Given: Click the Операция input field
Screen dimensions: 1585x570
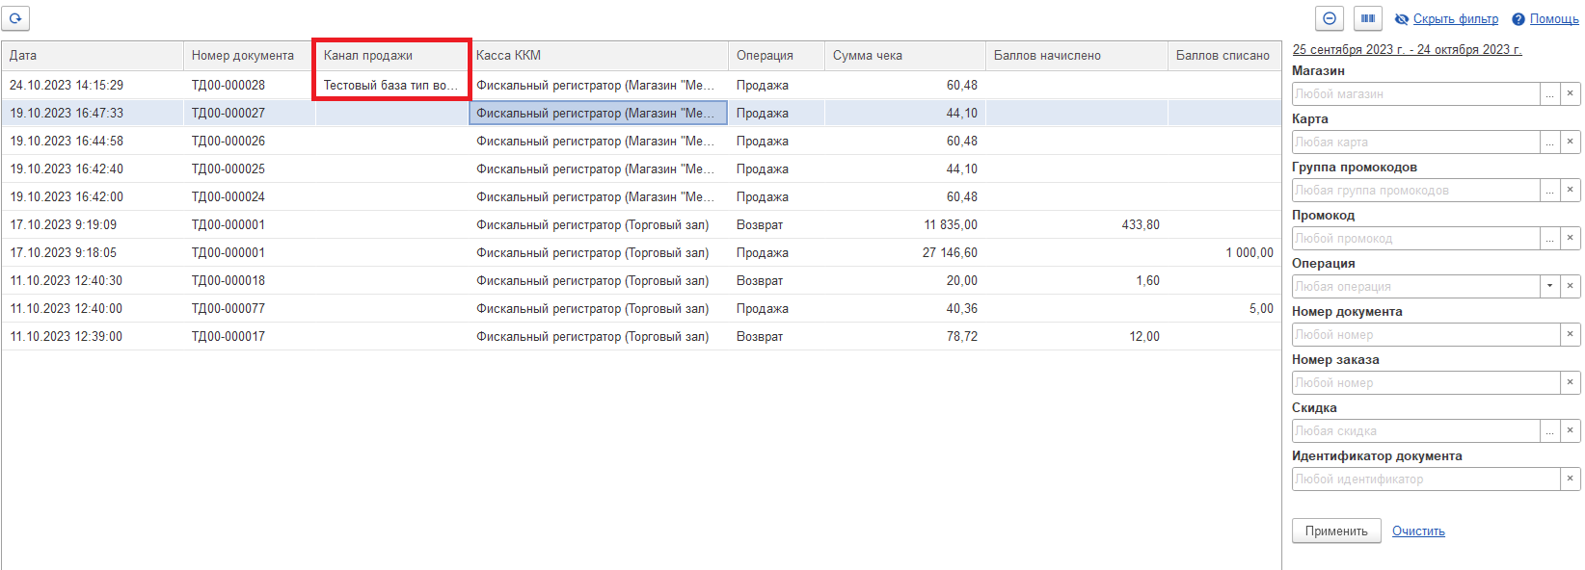Looking at the screenshot, I should [x=1415, y=287].
